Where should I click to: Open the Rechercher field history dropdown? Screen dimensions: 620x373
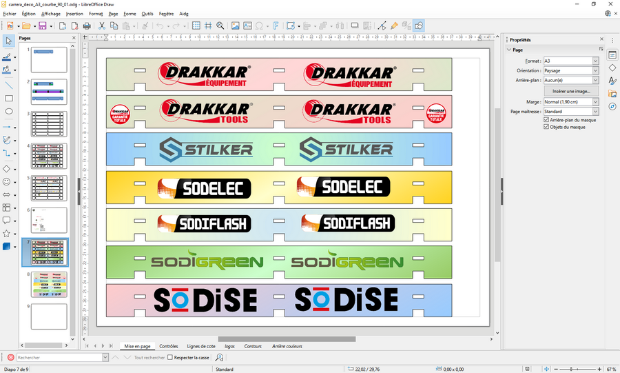(105, 358)
